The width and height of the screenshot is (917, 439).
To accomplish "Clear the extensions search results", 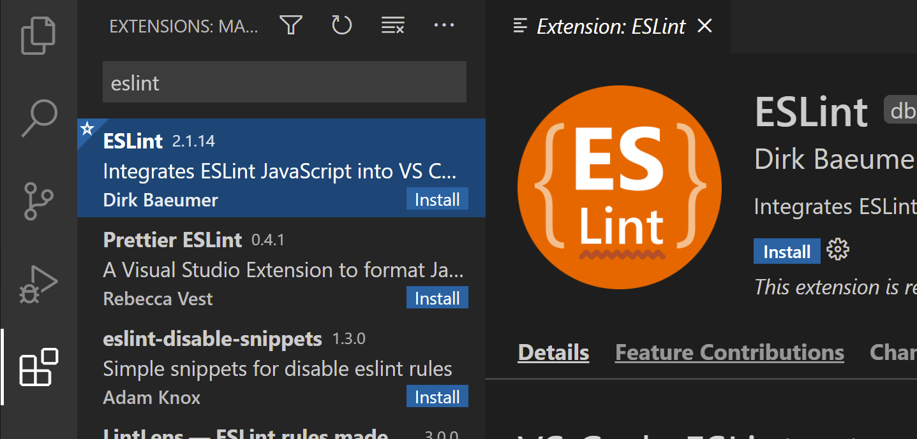I will 392,25.
